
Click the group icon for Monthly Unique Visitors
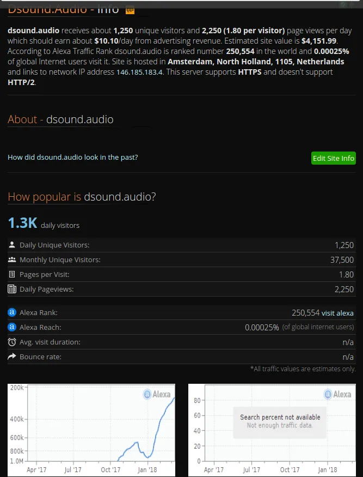12,259
